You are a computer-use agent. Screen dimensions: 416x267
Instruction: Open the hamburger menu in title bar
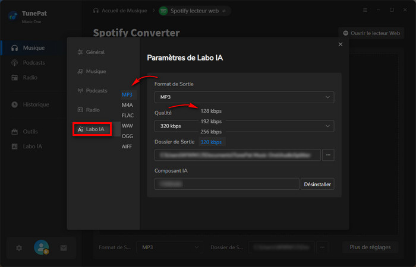365,10
